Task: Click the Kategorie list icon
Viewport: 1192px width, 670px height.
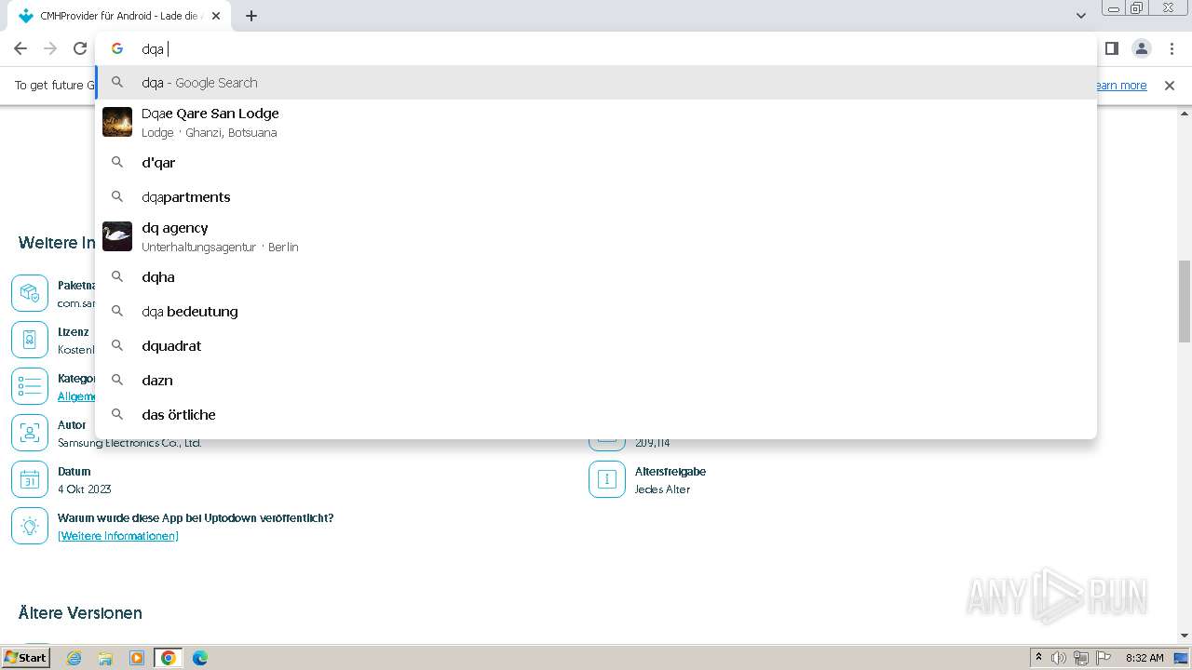Action: point(30,386)
